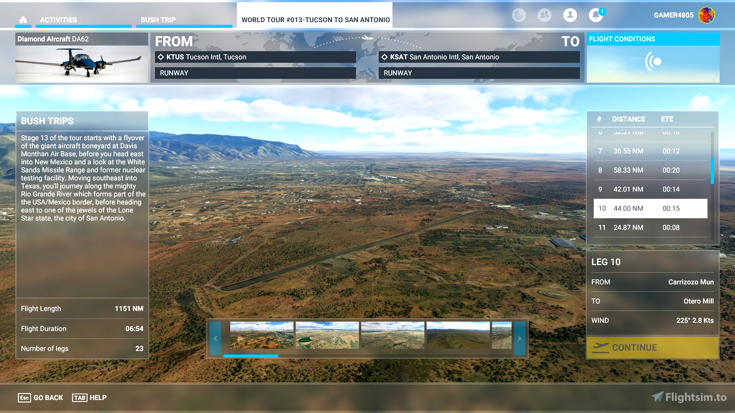Select leg 9 with 42.01 NM

pyautogui.click(x=650, y=189)
